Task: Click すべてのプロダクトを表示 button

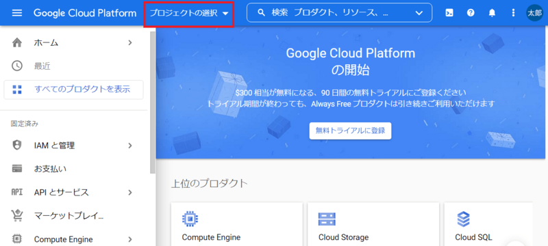Action: click(73, 90)
